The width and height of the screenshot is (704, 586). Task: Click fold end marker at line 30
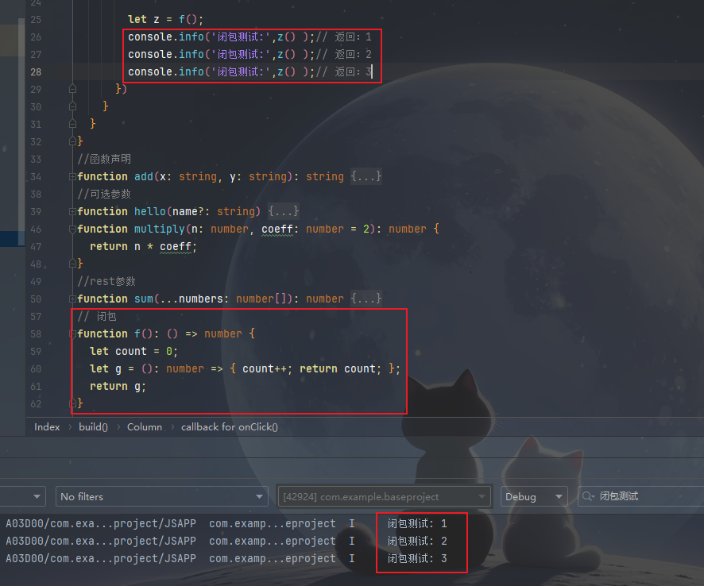click(x=72, y=106)
